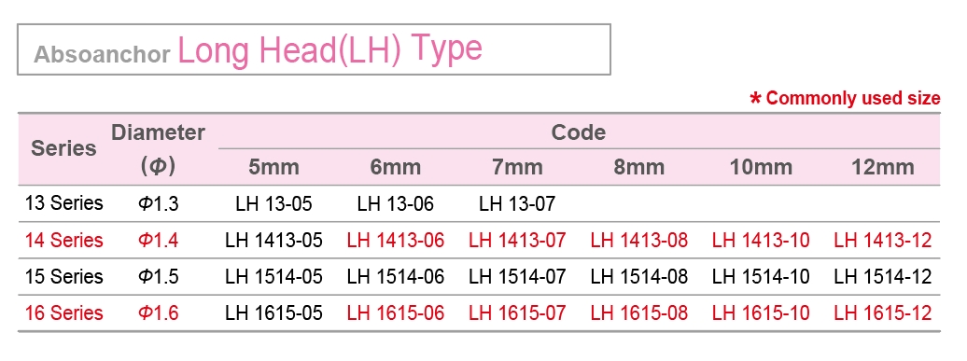Click the Long Head(LH) Type title

(329, 50)
